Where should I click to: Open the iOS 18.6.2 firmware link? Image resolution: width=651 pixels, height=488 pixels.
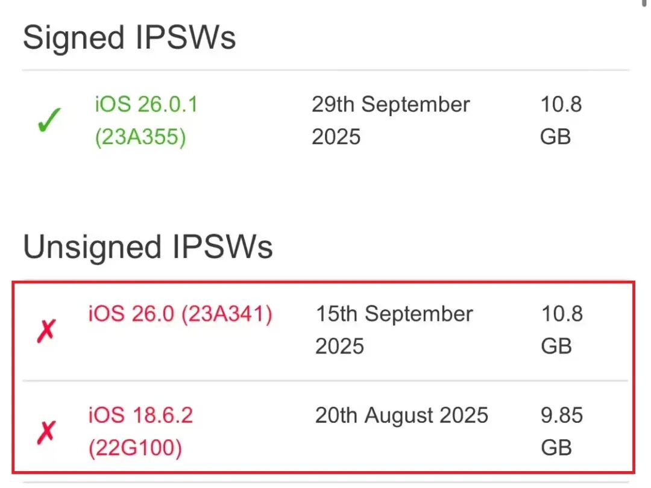click(140, 415)
